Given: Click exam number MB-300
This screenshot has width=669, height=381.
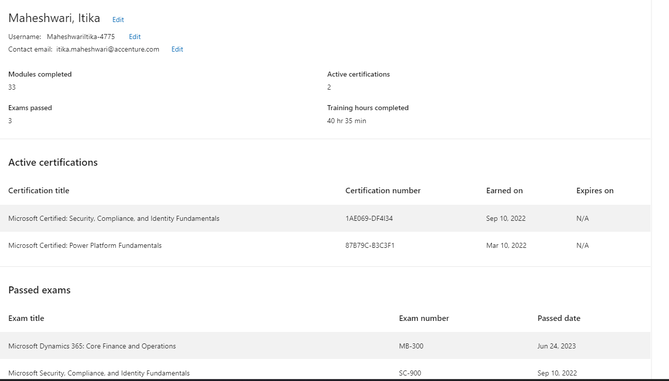Looking at the screenshot, I should coord(411,346).
